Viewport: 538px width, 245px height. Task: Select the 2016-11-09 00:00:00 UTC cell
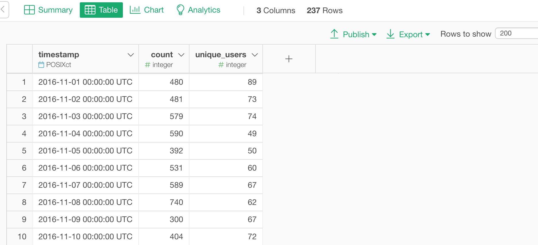click(86, 220)
